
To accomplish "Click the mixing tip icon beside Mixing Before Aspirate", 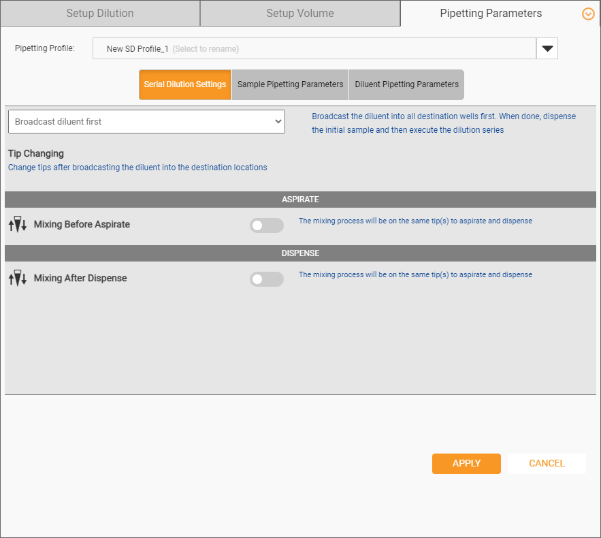I will tap(18, 224).
